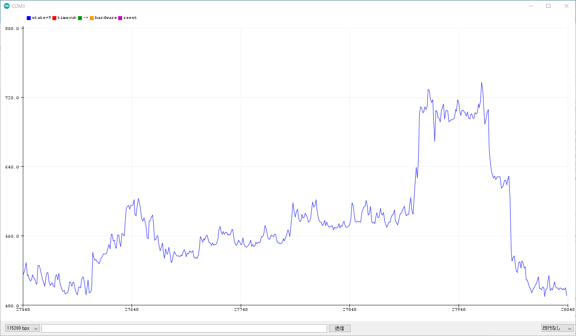Click the magenta reest legend swatch
This screenshot has height=336, width=576.
(x=120, y=18)
